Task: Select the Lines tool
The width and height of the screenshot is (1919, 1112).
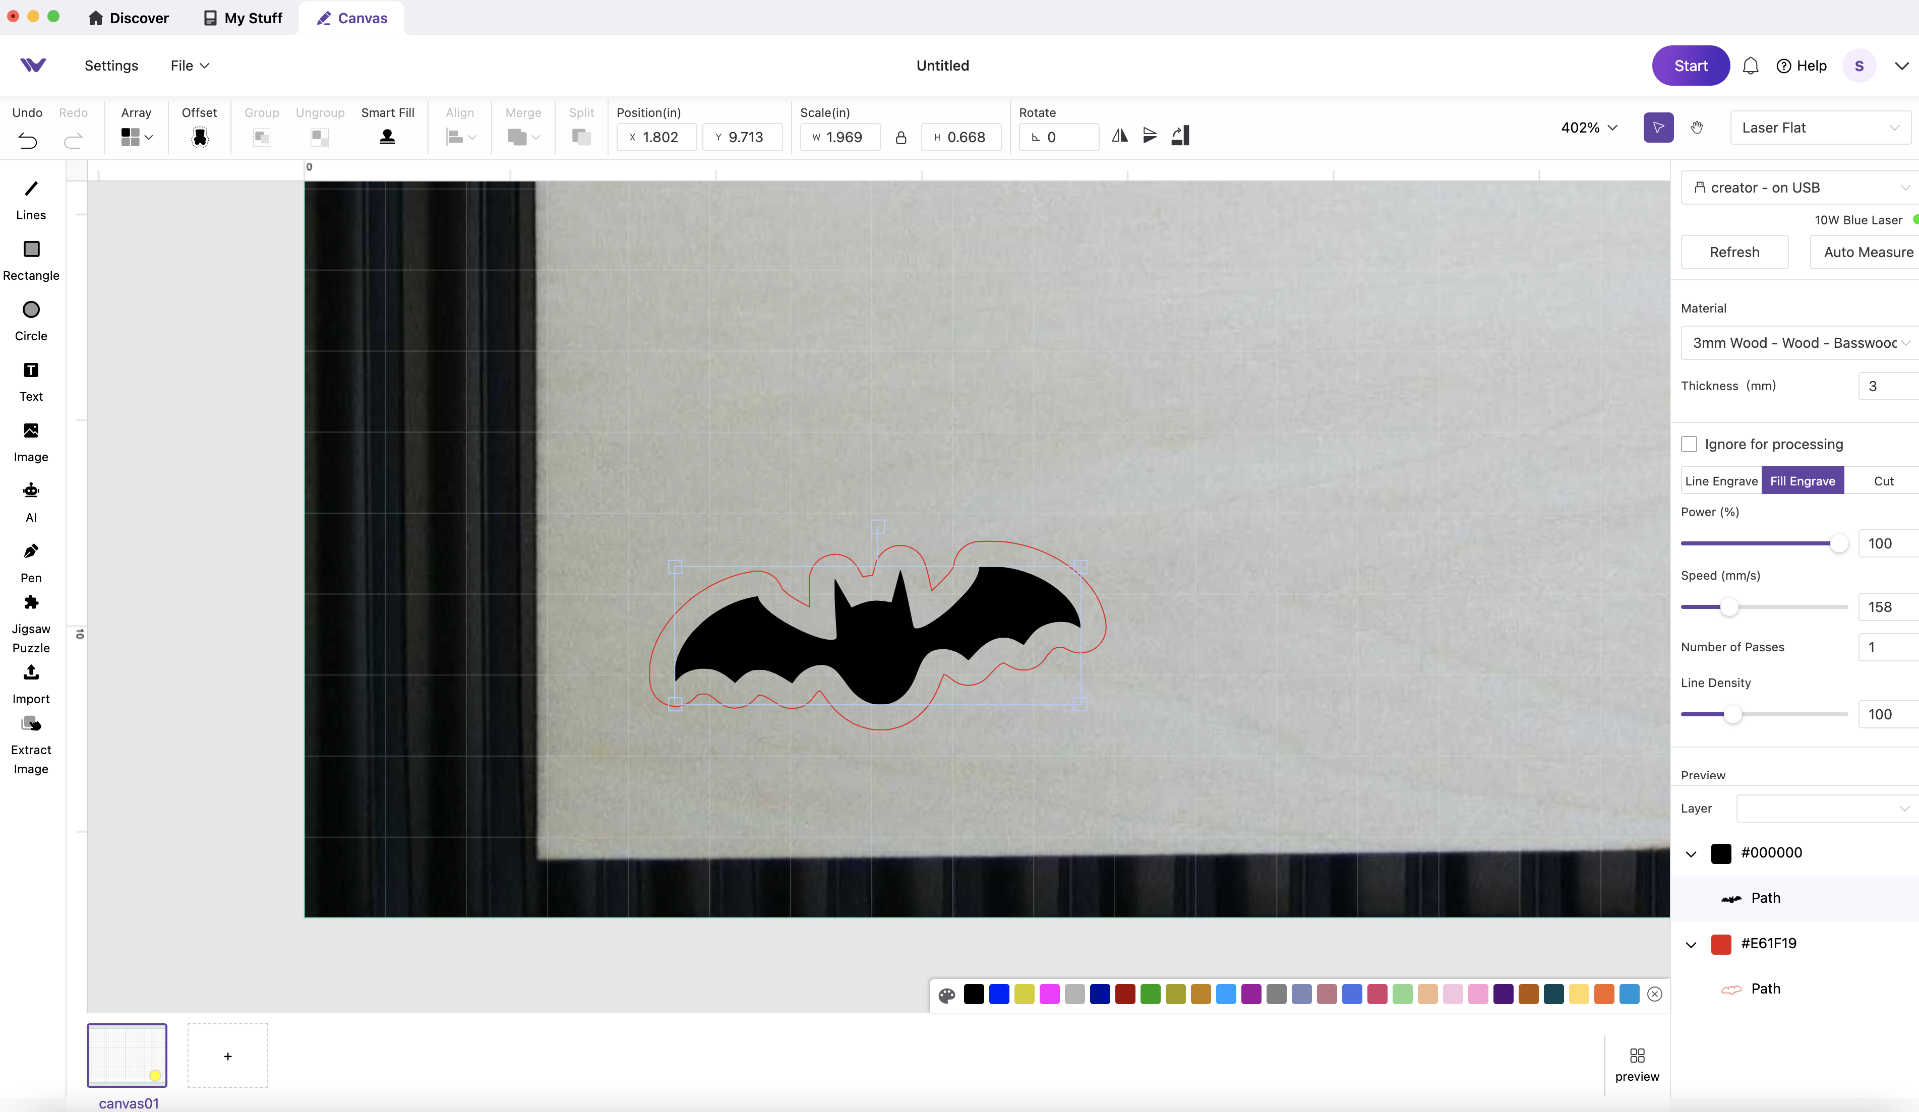Action: (30, 200)
